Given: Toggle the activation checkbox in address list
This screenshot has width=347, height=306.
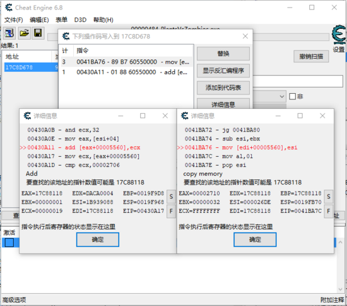Looking at the screenshot, I should coord(9,242).
